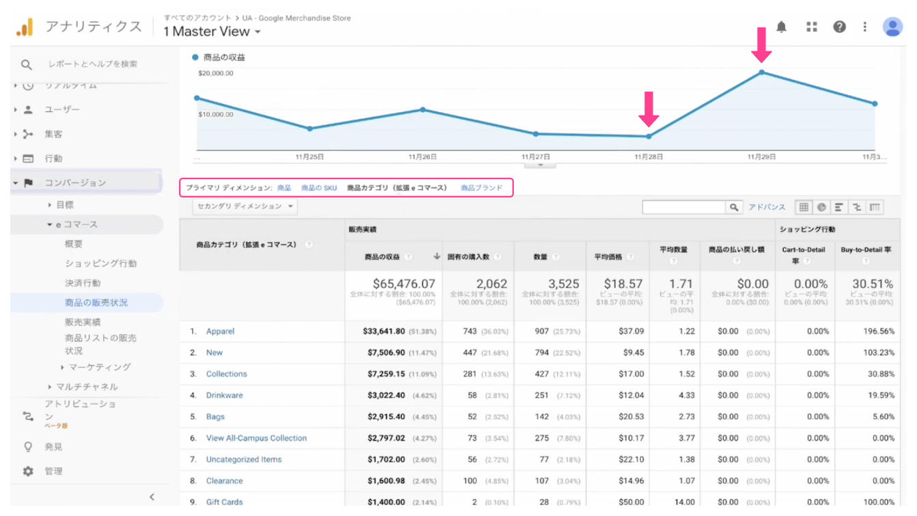Click the 11月26日 data point
Screen dimensions: 917x516
pyautogui.click(x=423, y=109)
